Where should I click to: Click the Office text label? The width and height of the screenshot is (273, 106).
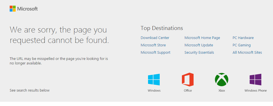point(188,90)
